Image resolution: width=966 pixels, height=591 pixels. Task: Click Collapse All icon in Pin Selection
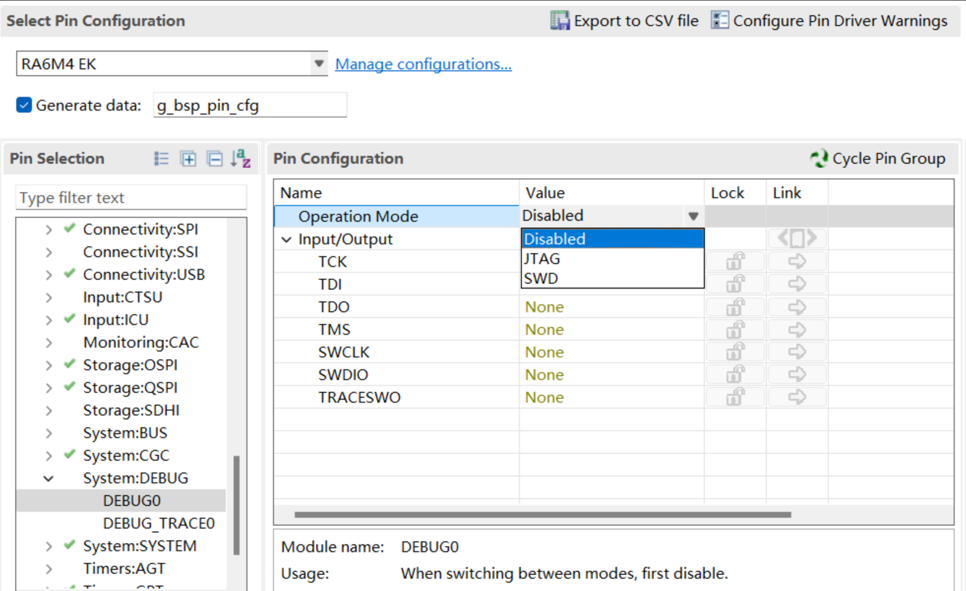click(215, 159)
